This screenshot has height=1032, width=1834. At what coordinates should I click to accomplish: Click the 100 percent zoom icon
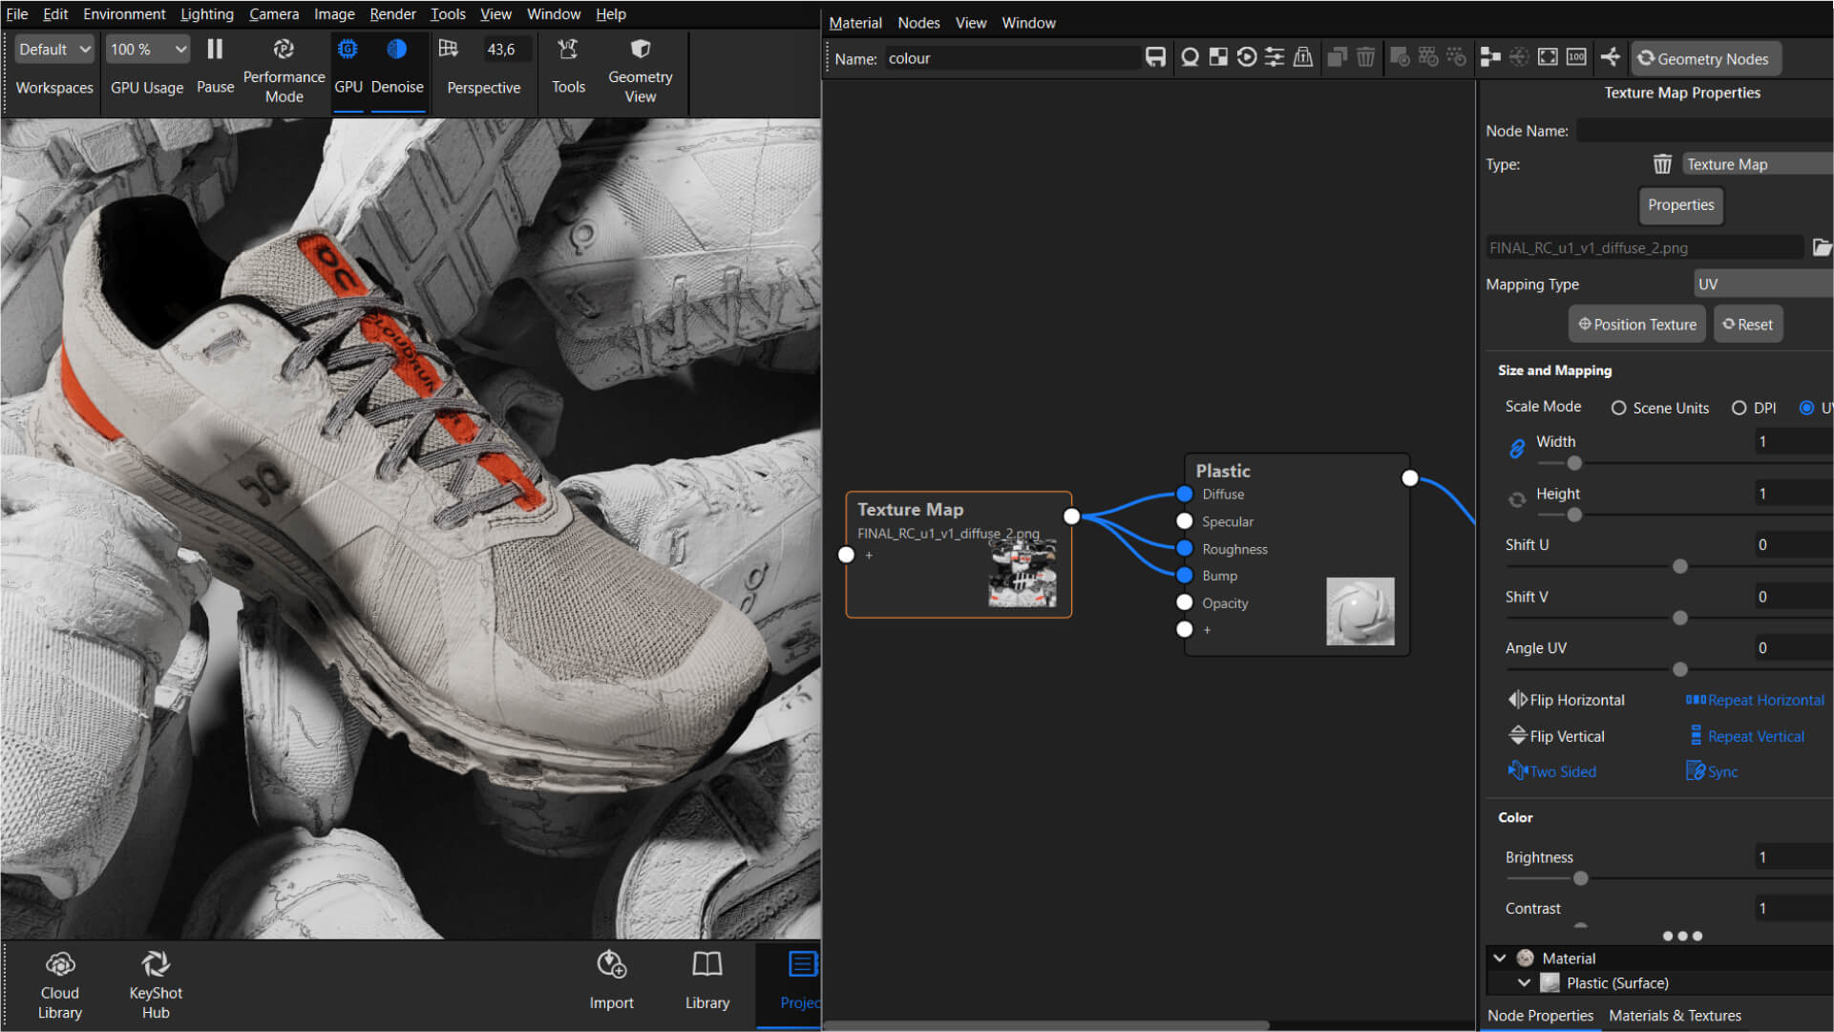pos(1576,57)
